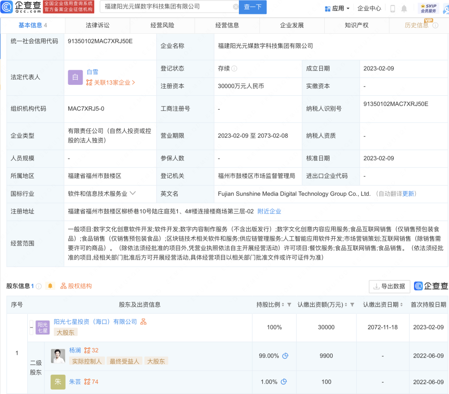Click 杨澜's photo thumbnail
The width and height of the screenshot is (449, 394).
[58, 356]
